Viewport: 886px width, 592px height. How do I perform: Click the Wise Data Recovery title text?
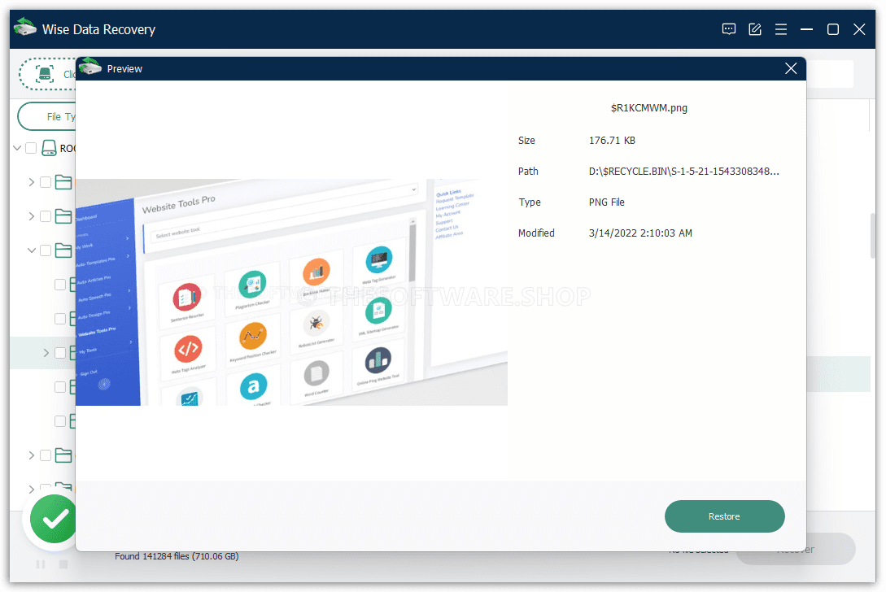pos(99,29)
